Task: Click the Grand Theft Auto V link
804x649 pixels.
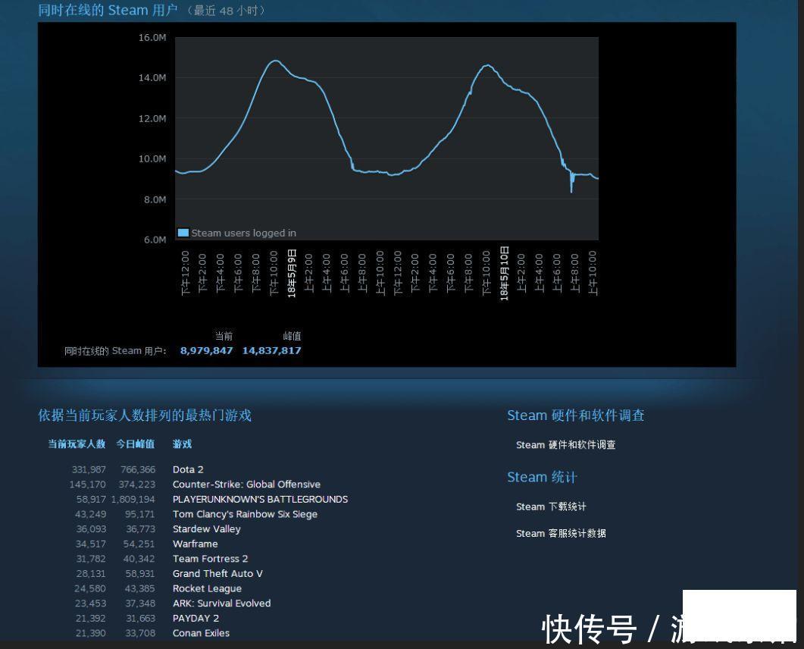Action: (217, 573)
